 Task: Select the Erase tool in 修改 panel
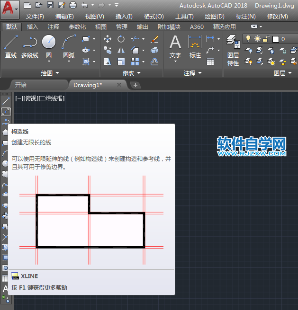[x=154, y=39]
